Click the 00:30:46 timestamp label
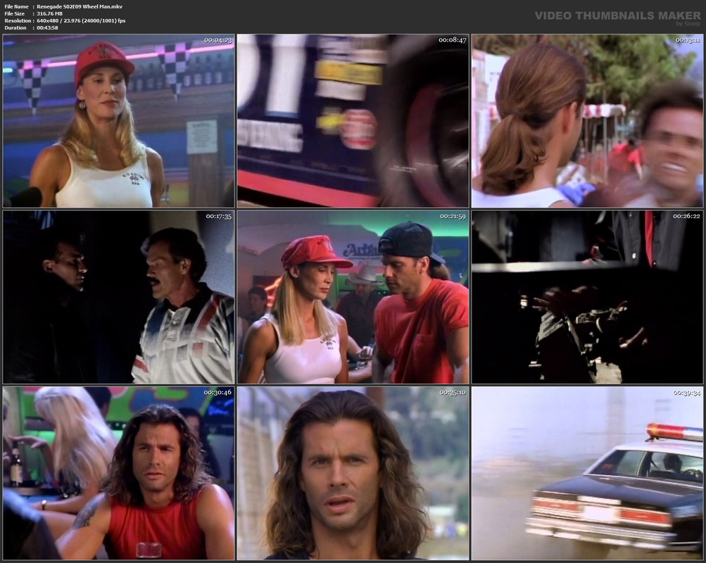This screenshot has height=563, width=706. point(218,393)
